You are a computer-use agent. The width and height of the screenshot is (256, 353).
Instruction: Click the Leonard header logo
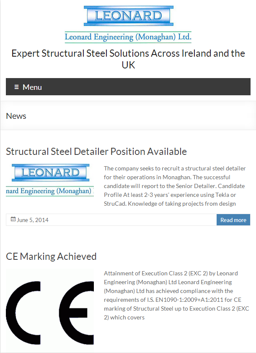(128, 24)
